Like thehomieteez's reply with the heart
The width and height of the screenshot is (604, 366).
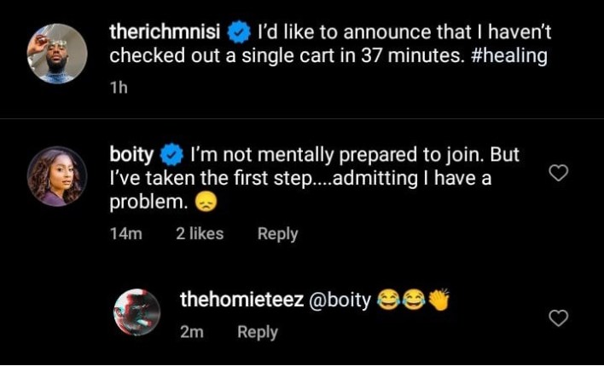point(558,318)
